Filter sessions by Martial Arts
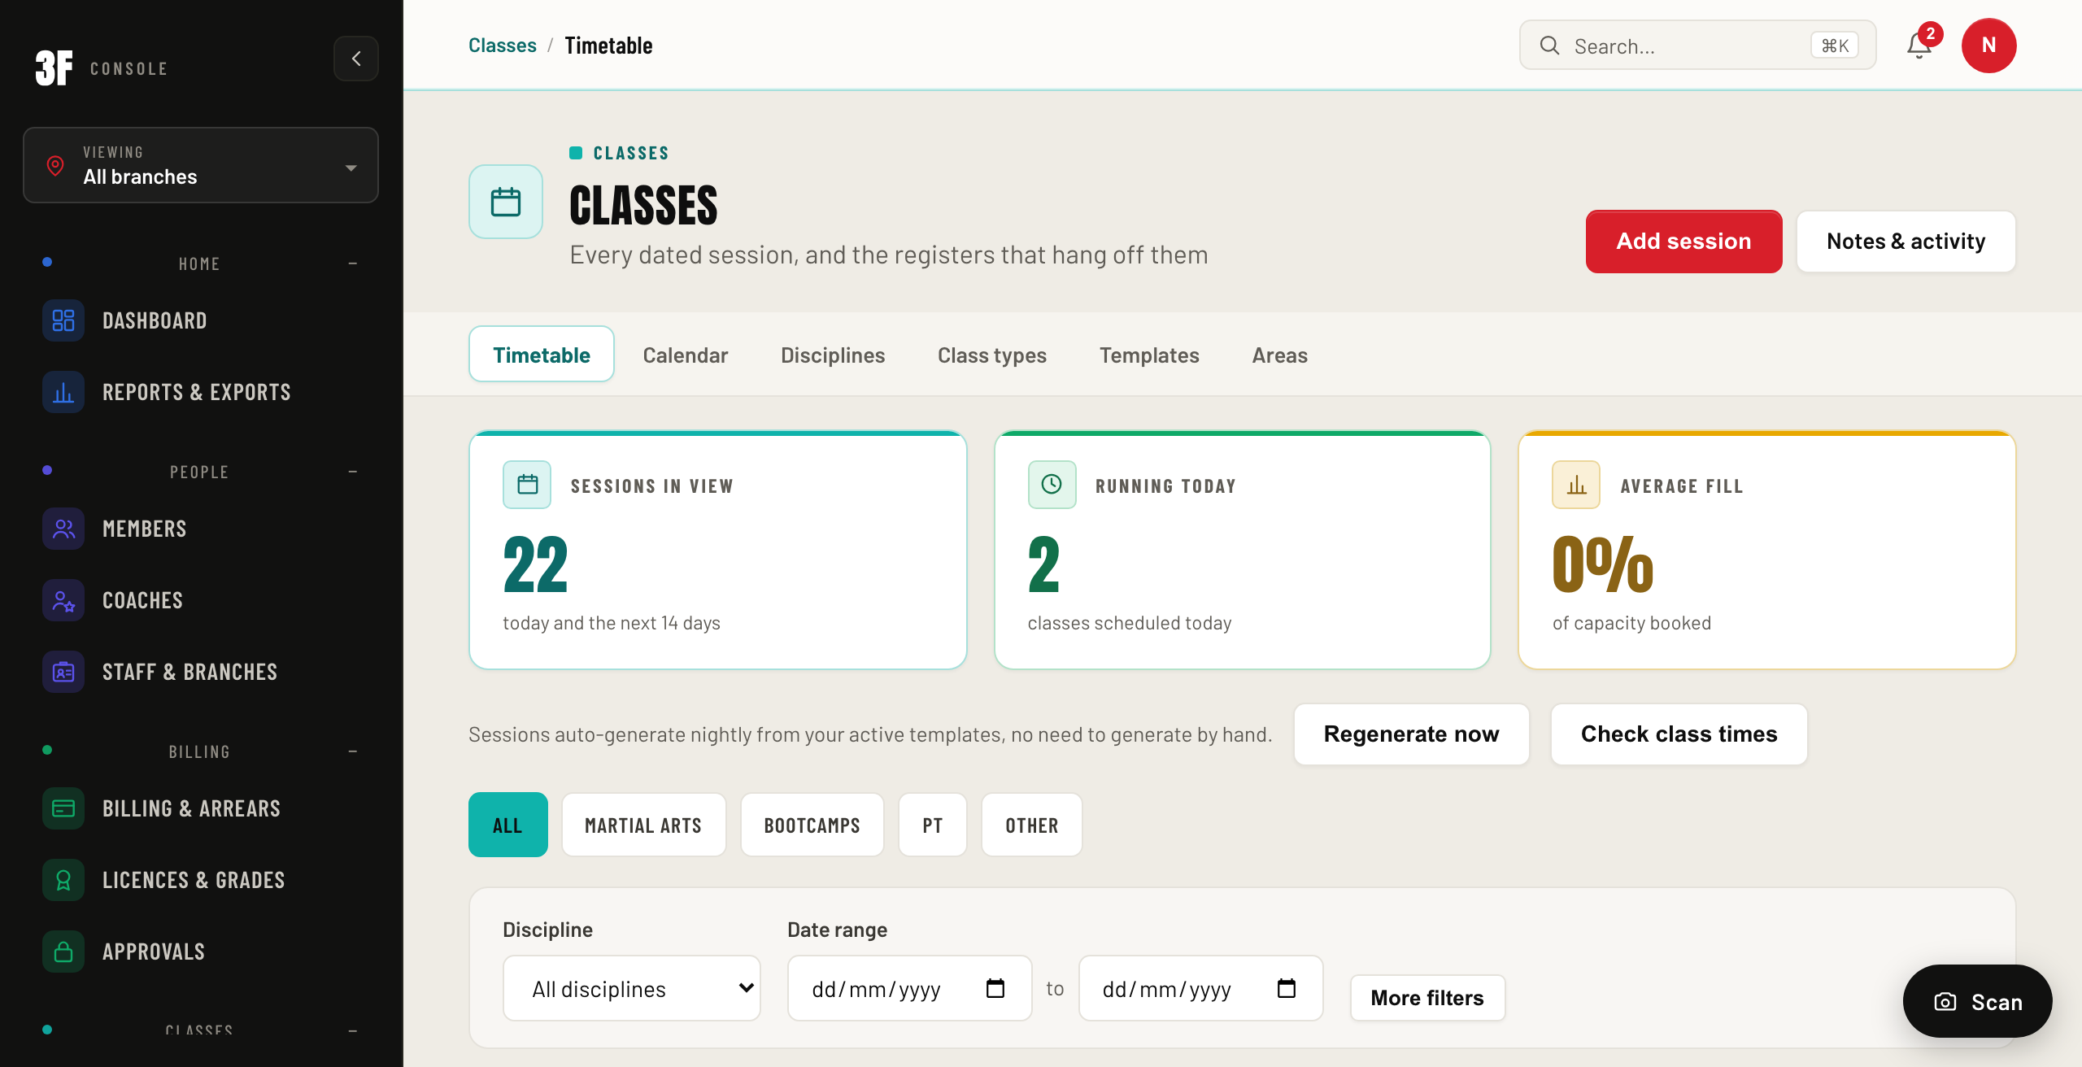The image size is (2082, 1067). [x=643, y=825]
